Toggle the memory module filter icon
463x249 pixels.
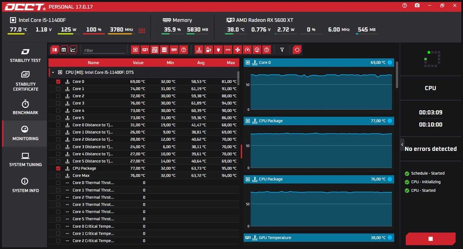174,50
